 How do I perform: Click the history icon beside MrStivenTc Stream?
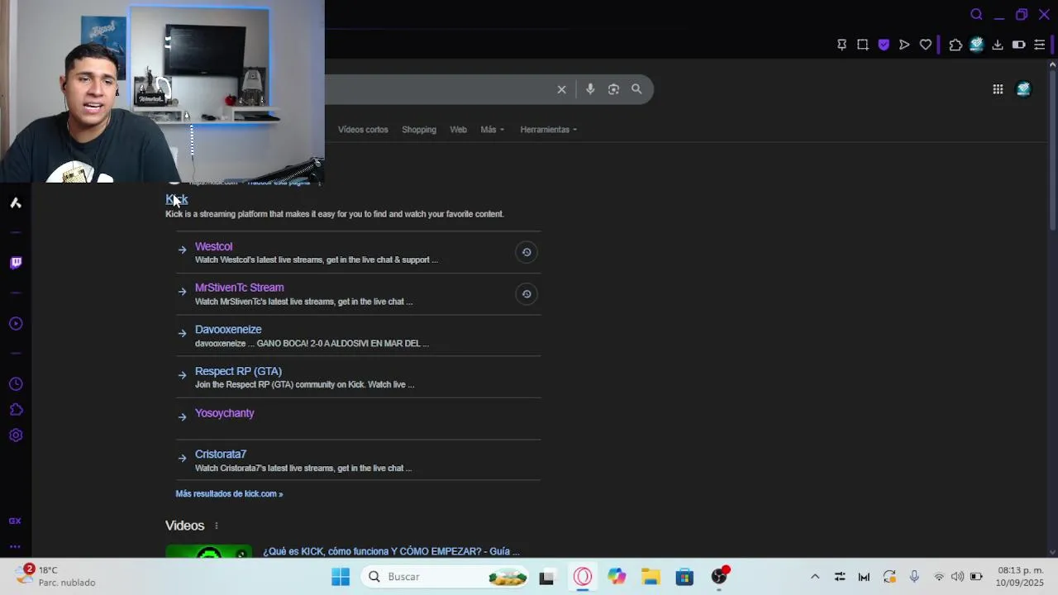527,293
